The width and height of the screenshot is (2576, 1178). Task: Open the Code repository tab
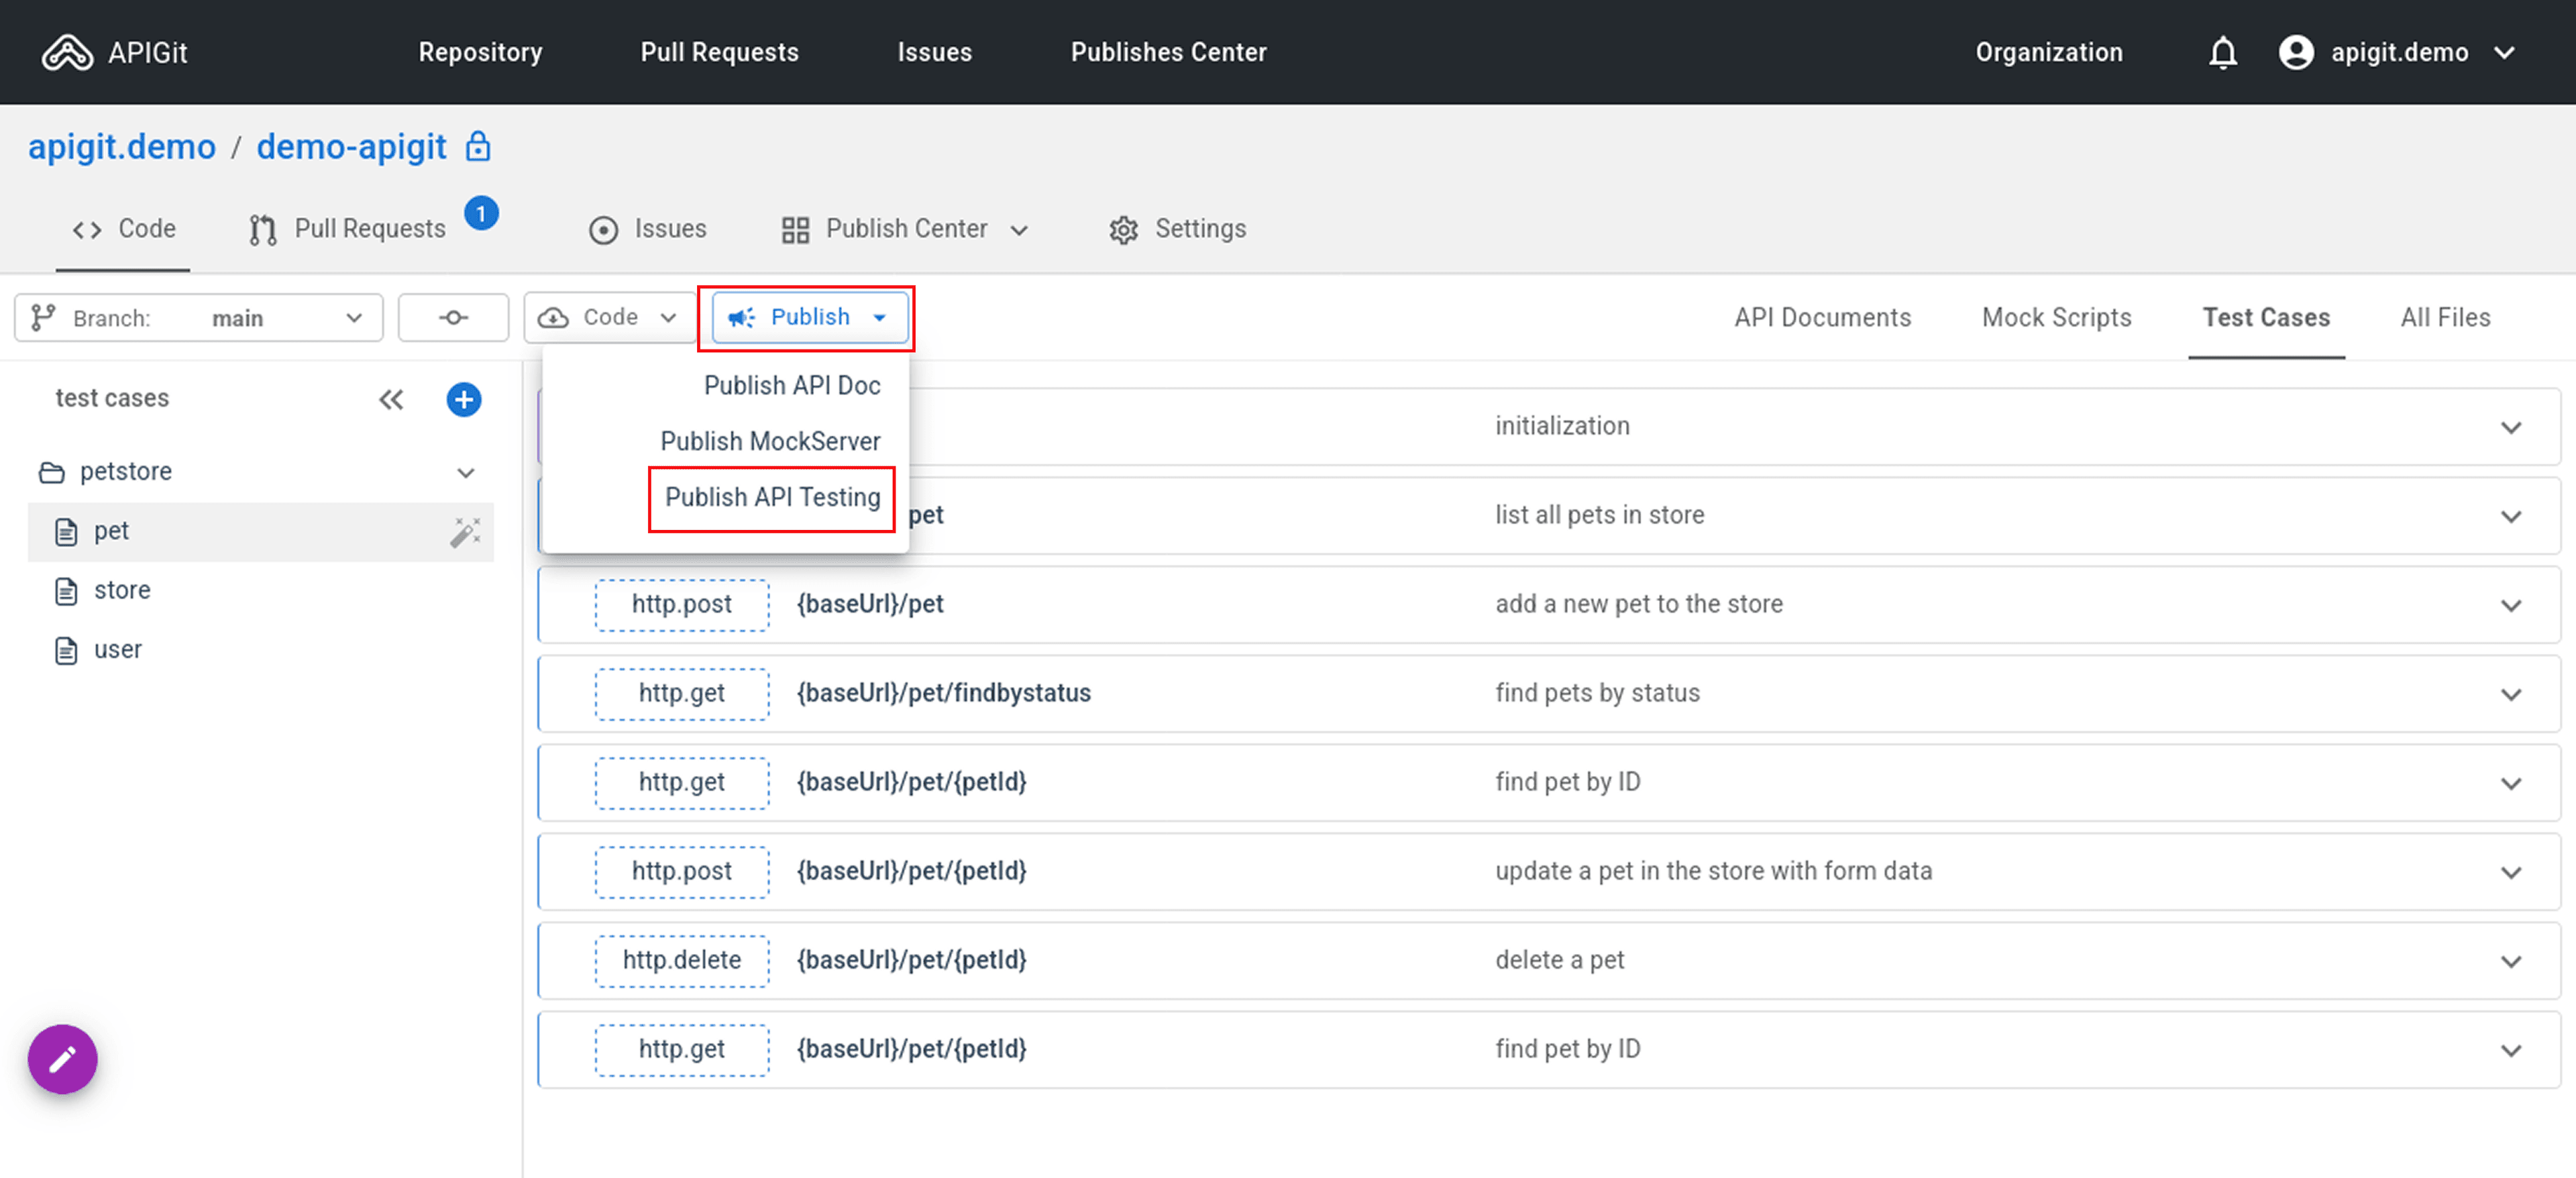[123, 229]
